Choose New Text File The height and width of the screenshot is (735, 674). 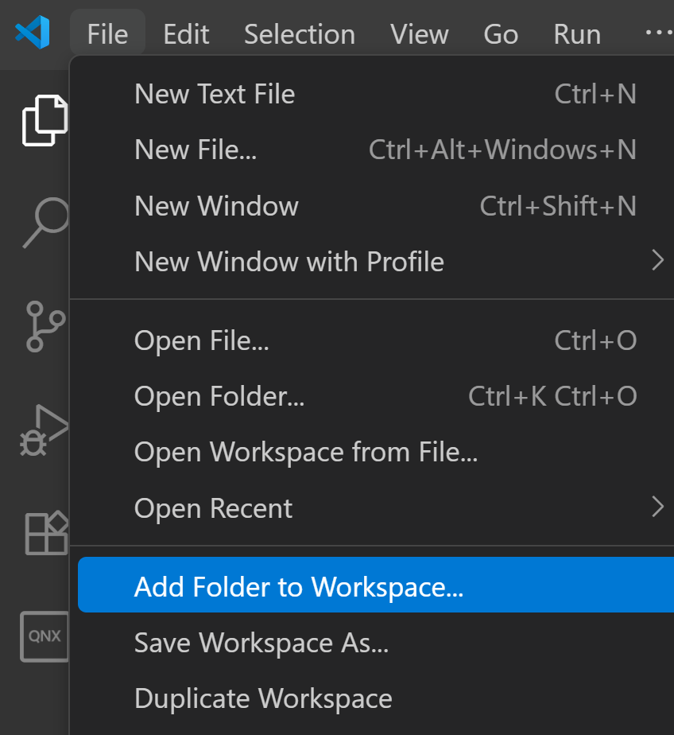point(215,94)
